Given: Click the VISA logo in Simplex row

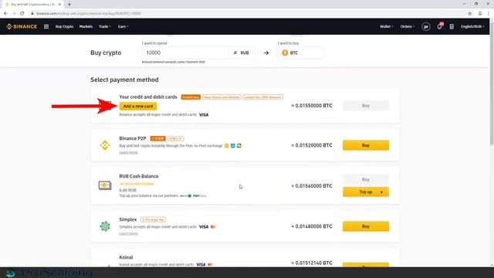Looking at the screenshot, I should 204,227.
